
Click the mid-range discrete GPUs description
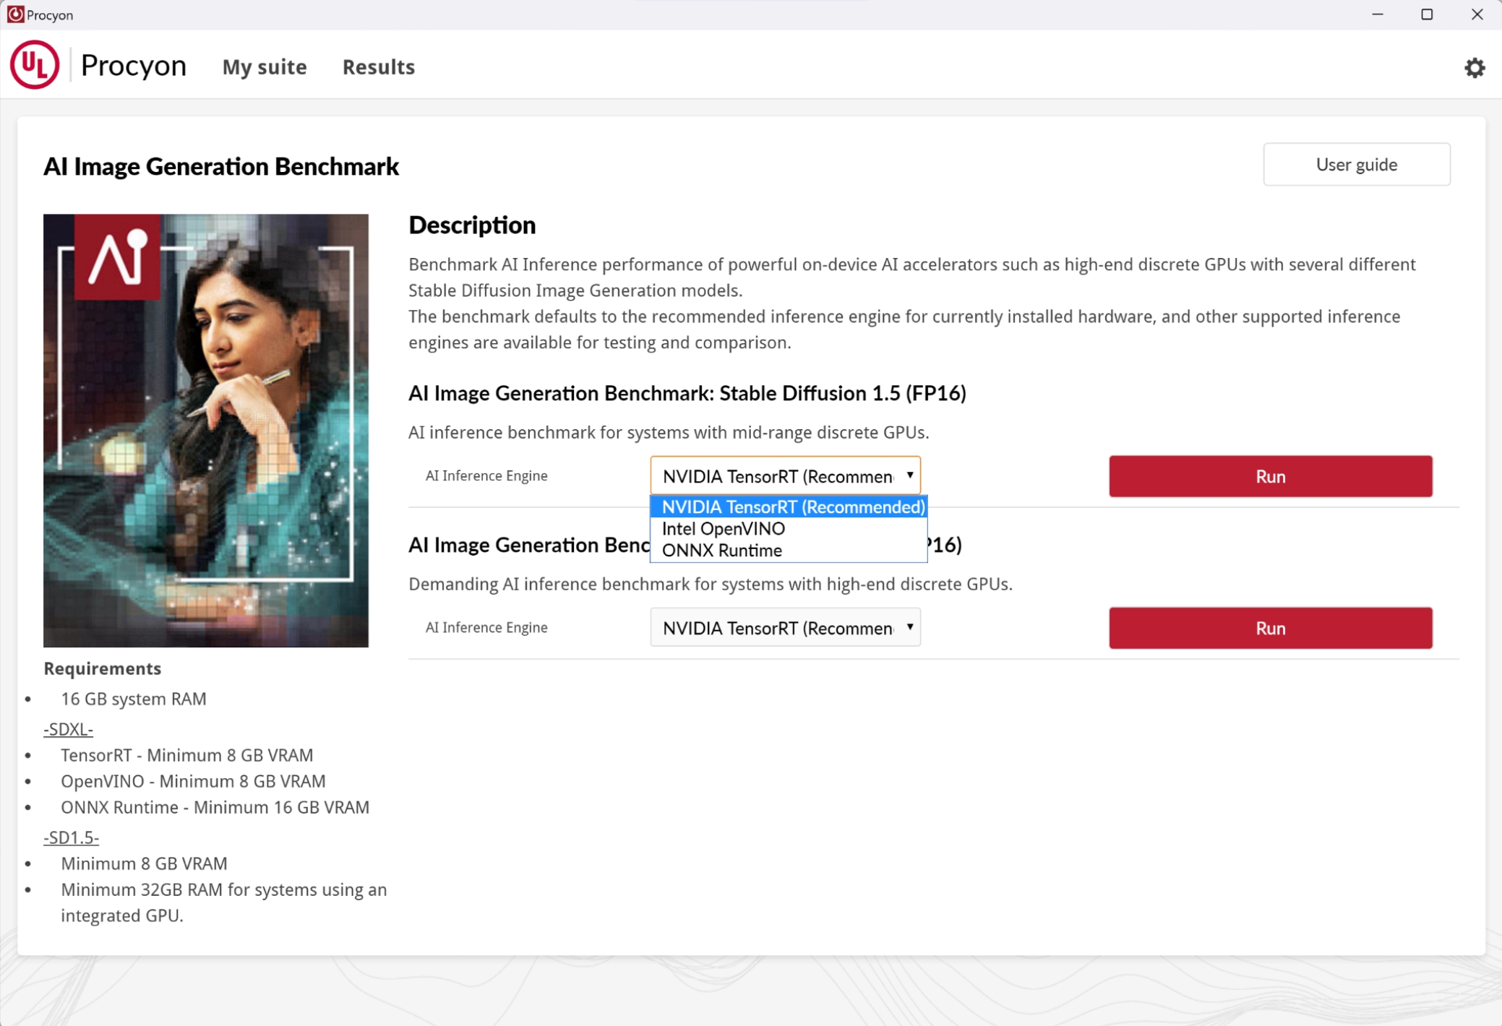[x=669, y=432]
